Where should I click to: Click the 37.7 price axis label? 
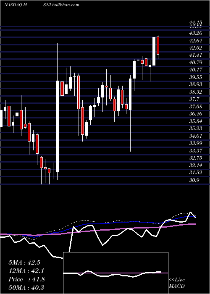194,99
